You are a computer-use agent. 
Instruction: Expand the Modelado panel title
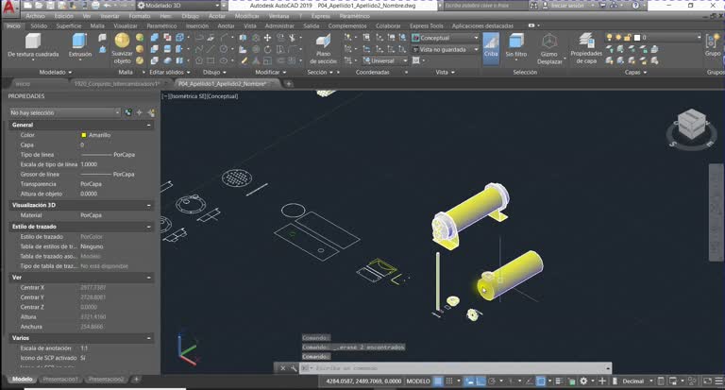click(56, 72)
